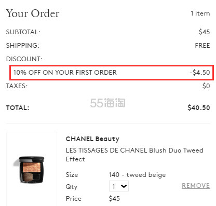Click the TAXES $0 value
Image resolution: width=216 pixels, height=206 pixels.
pos(206,86)
